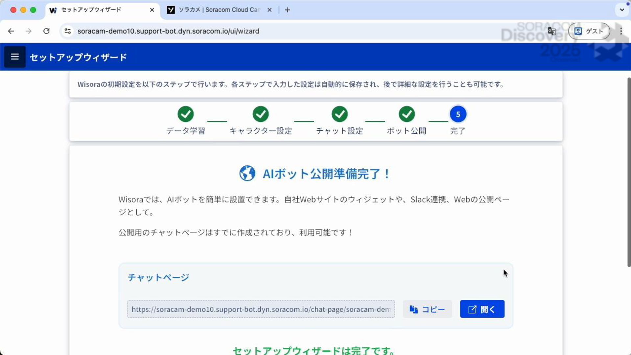631x355 pixels.
Task: Click the globe icon beside AIボット公開準備完了
Action: (x=247, y=173)
